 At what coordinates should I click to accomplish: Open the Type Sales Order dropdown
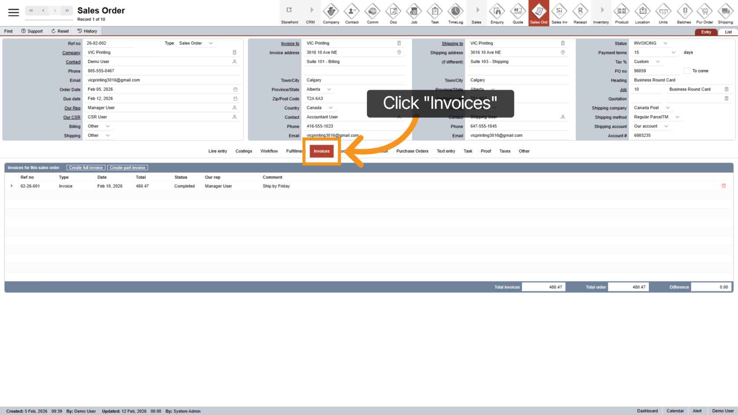tap(211, 43)
